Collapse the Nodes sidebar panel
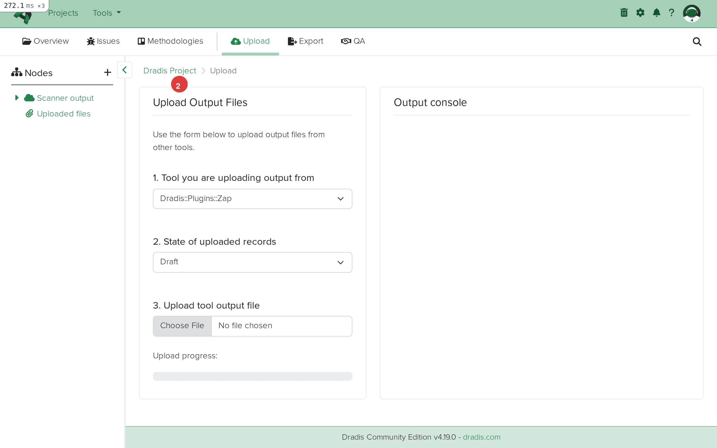The image size is (717, 448). [124, 70]
